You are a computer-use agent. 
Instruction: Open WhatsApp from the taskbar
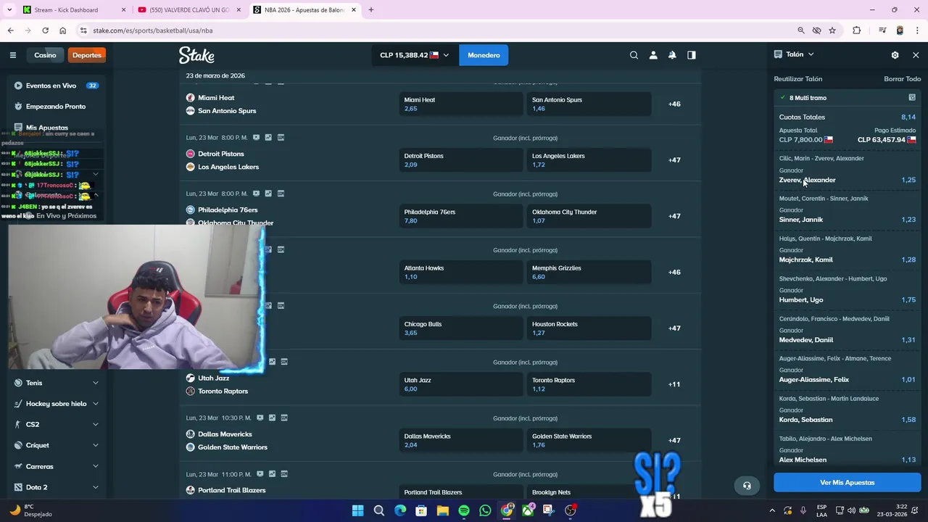pyautogui.click(x=485, y=510)
